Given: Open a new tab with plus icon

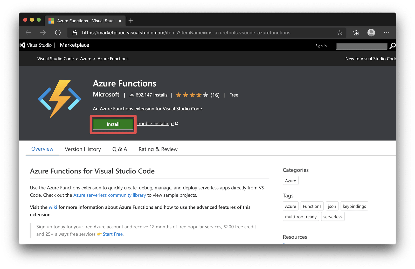Looking at the screenshot, I should (x=131, y=21).
